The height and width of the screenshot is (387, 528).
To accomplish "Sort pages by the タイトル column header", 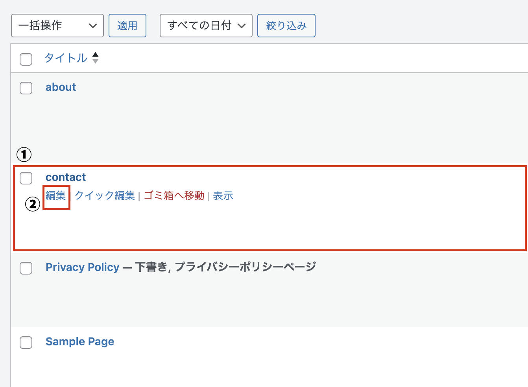I will pyautogui.click(x=66, y=58).
